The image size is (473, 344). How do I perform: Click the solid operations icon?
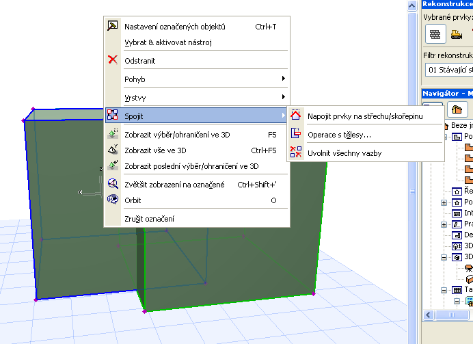pyautogui.click(x=295, y=133)
